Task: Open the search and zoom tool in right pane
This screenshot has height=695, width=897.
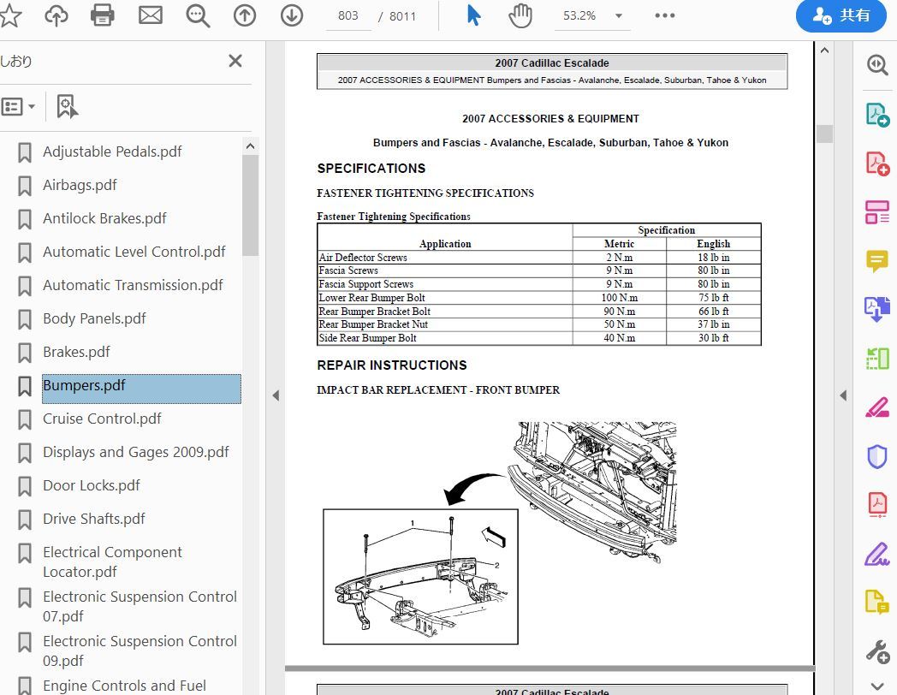Action: pos(877,65)
